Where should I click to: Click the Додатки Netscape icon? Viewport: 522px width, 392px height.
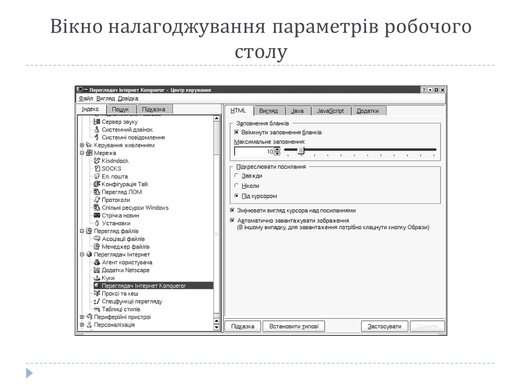(x=97, y=270)
